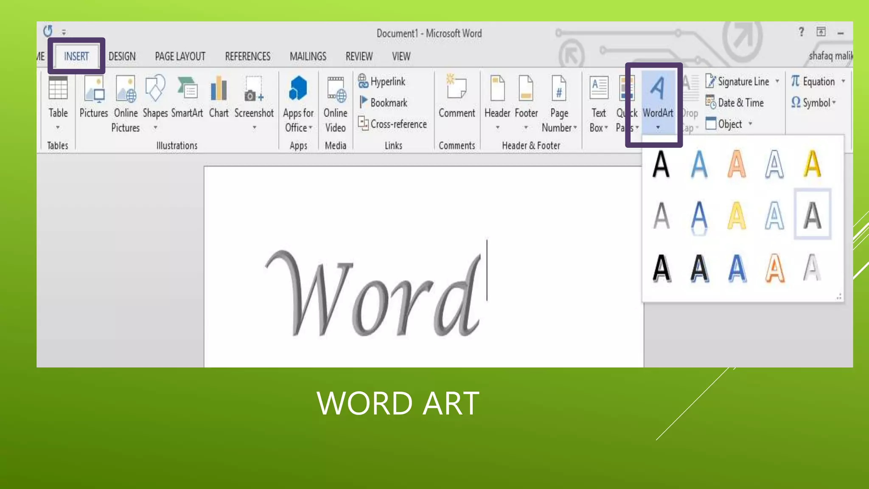Open Apps for Office
The image size is (869, 489).
(x=298, y=104)
